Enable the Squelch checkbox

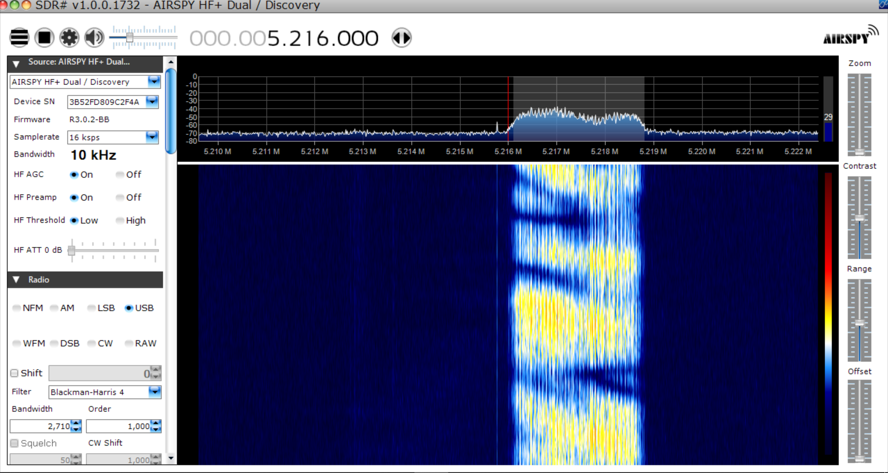pyautogui.click(x=14, y=443)
